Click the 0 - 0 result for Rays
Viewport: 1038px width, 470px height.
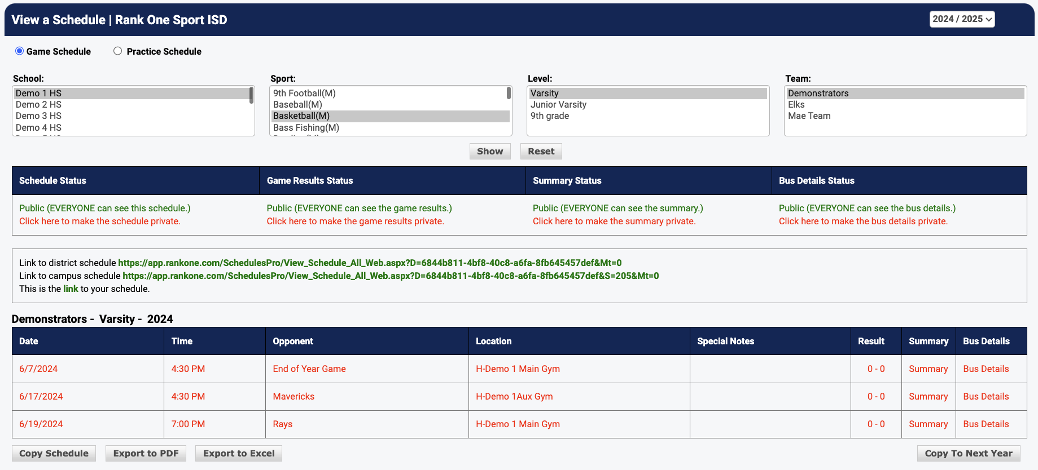[876, 424]
